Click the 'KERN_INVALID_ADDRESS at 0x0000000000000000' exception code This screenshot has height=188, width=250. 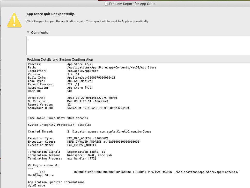tap(103, 142)
